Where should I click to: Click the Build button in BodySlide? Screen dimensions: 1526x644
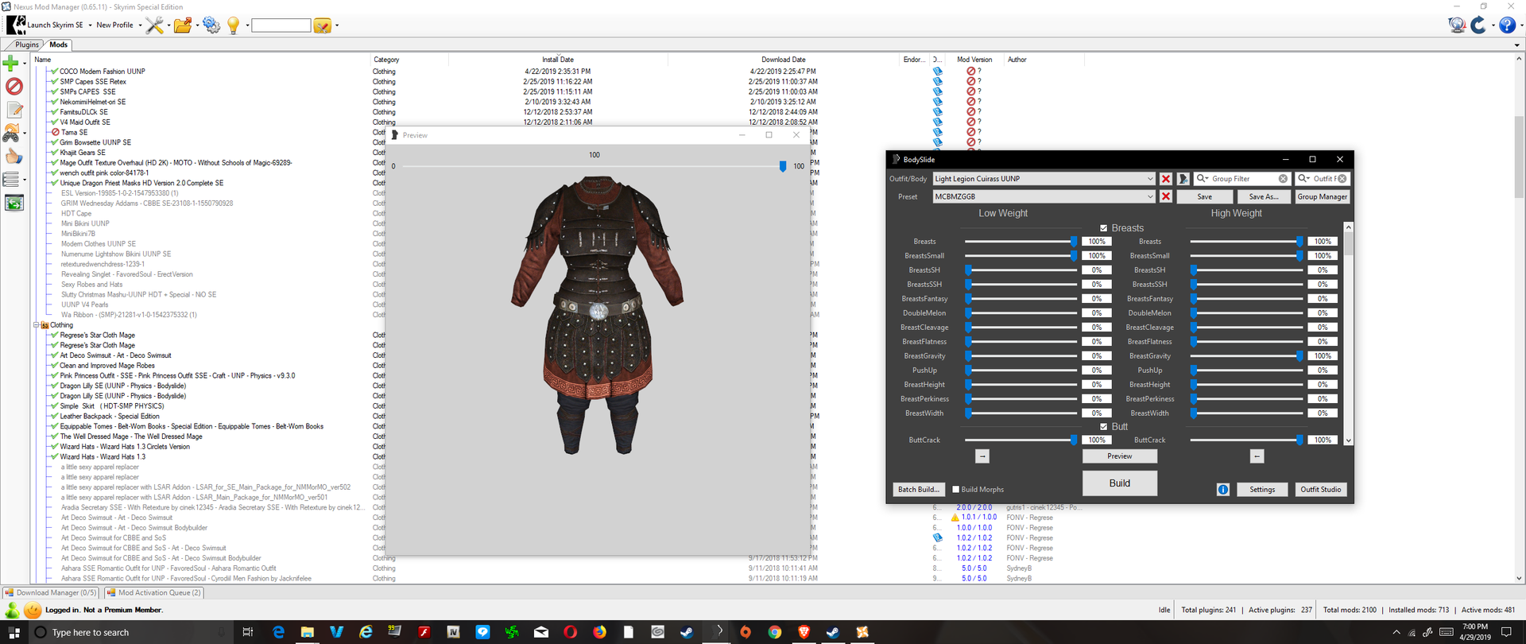pos(1120,483)
